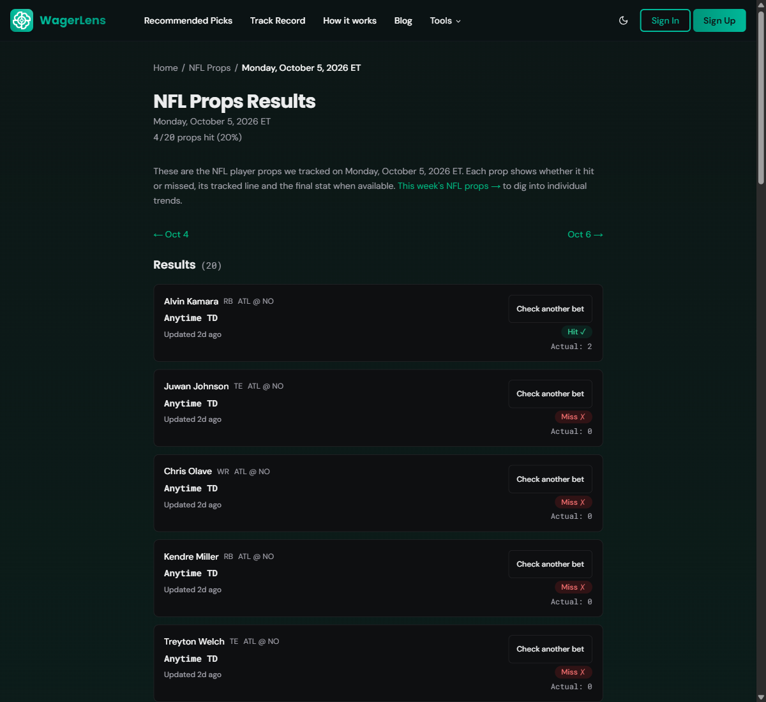Viewport: 766px width, 702px height.
Task: Select the Chris Olave player name
Action: [x=188, y=471]
